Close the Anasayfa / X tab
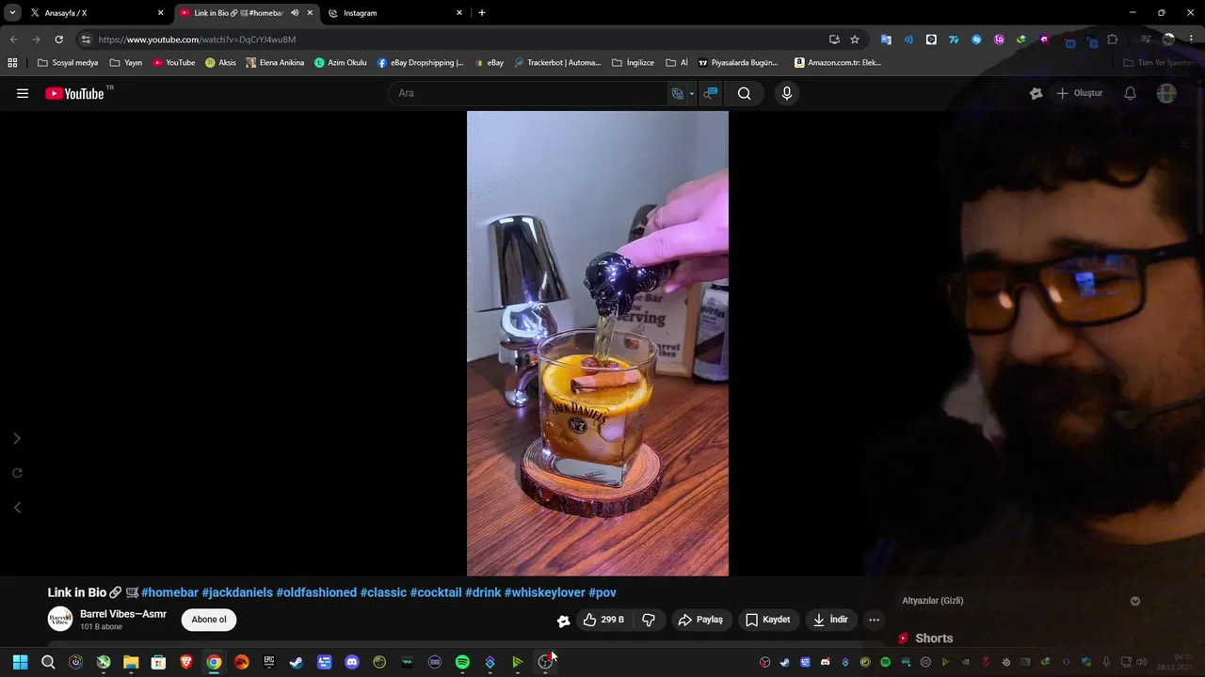This screenshot has width=1205, height=677. coord(160,13)
